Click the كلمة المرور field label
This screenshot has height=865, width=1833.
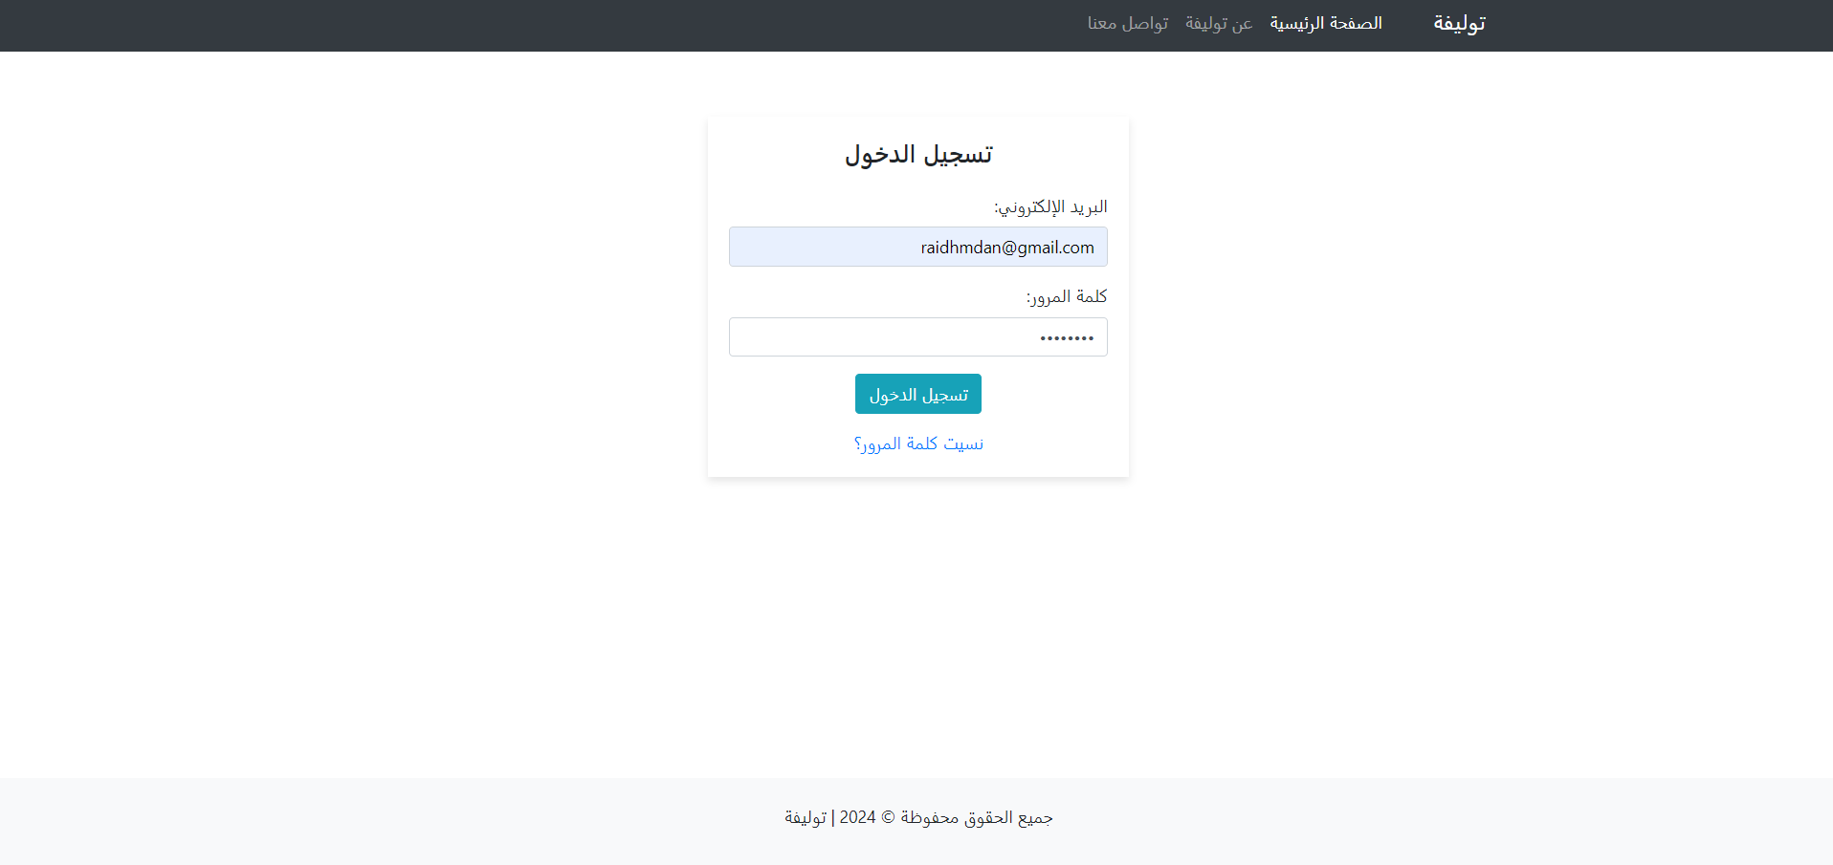(1066, 297)
